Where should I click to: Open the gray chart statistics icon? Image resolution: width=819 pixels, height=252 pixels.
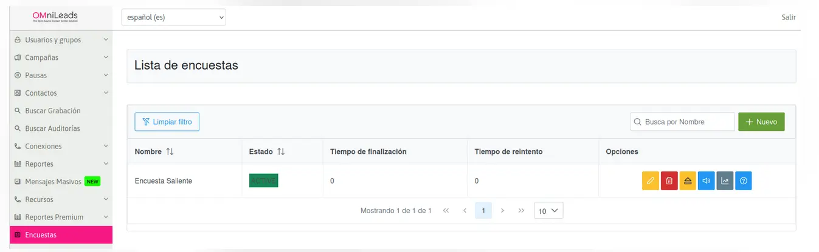coord(725,181)
